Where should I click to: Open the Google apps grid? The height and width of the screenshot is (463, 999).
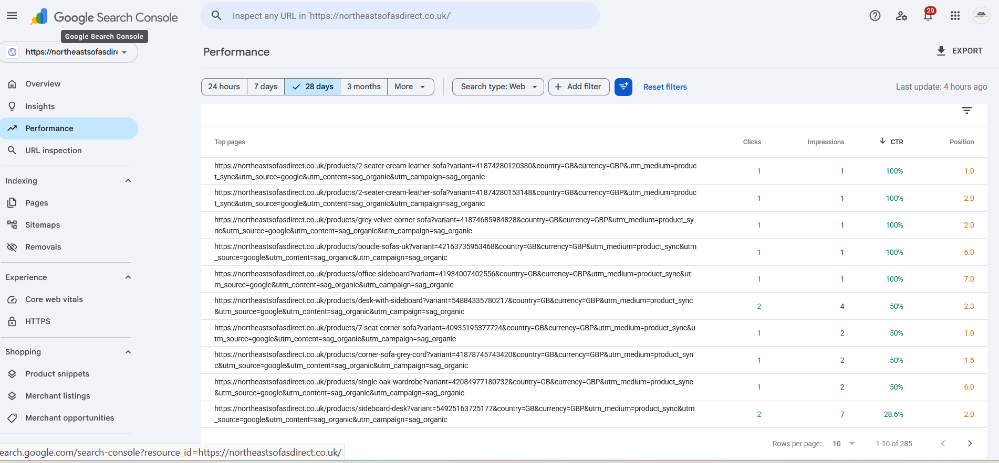click(x=955, y=16)
